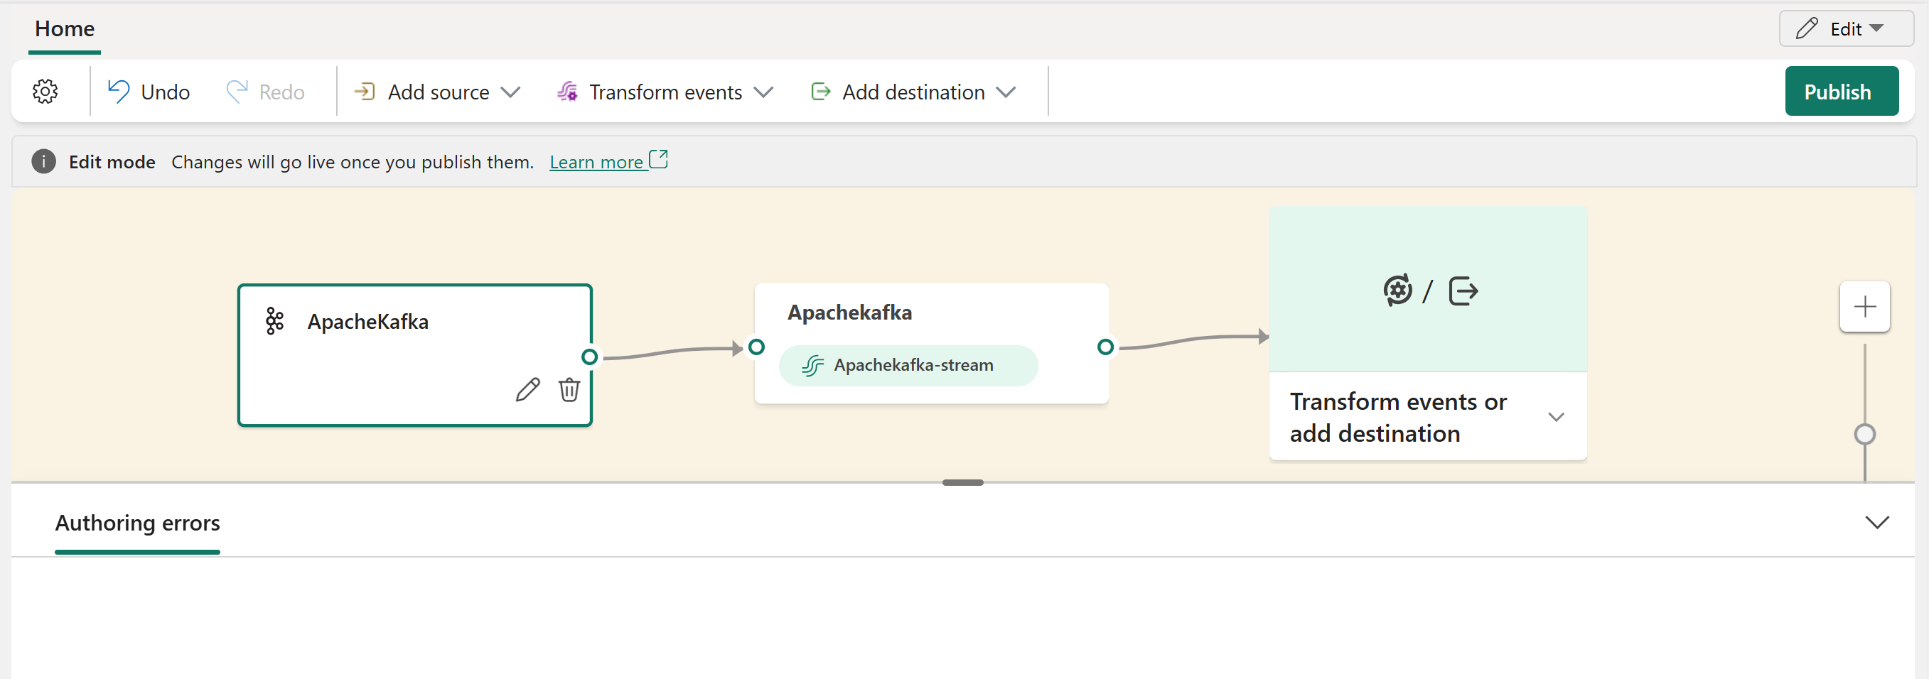
Task: Publish the eventstream changes
Action: coord(1841,92)
